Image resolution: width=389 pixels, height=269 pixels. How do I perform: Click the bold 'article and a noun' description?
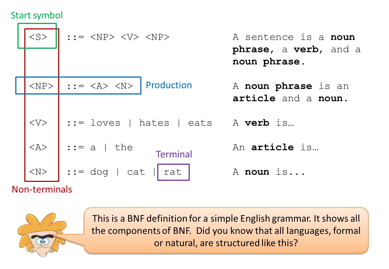(x=290, y=92)
